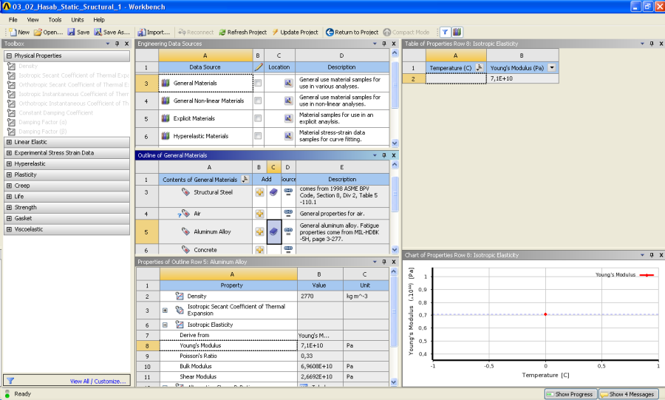665x400 pixels.
Task: Click the View All / Customize link
Action: coord(98,382)
